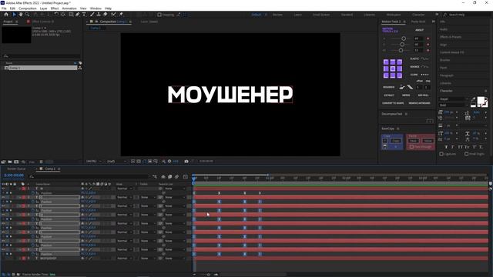Open the Graph Editor in timeline
Image resolution: width=493 pixels, height=277 pixels.
tap(186, 177)
